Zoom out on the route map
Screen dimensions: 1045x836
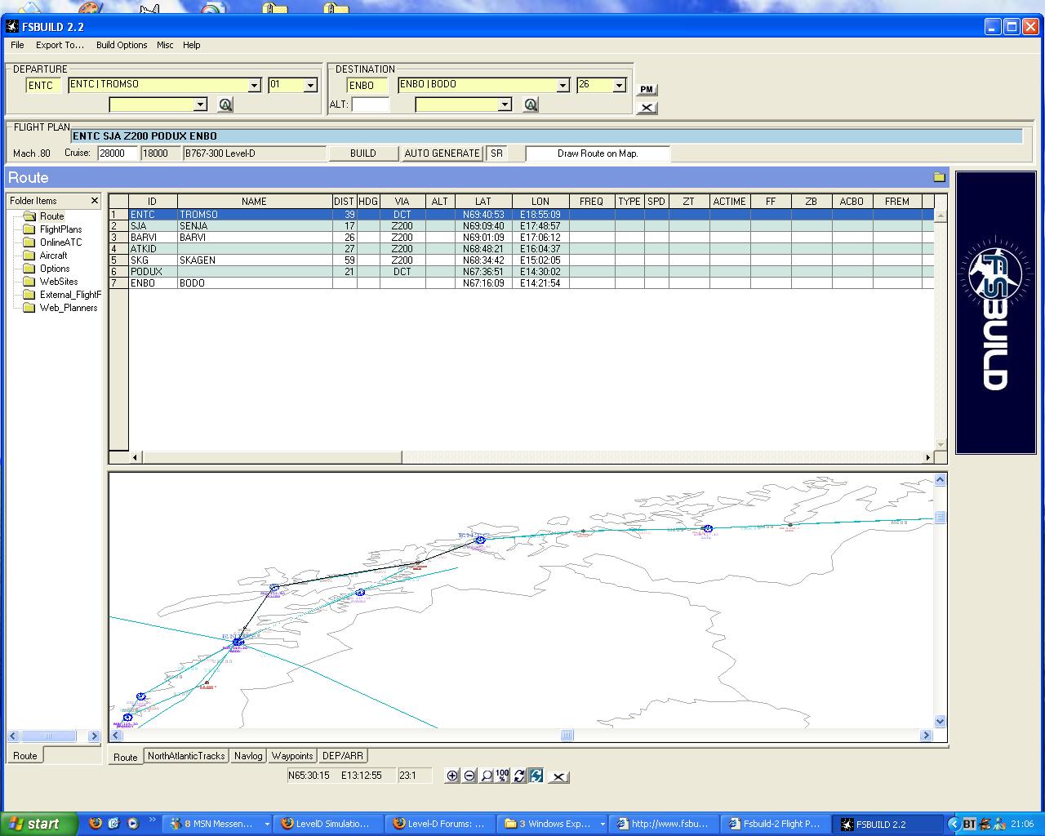tap(469, 776)
